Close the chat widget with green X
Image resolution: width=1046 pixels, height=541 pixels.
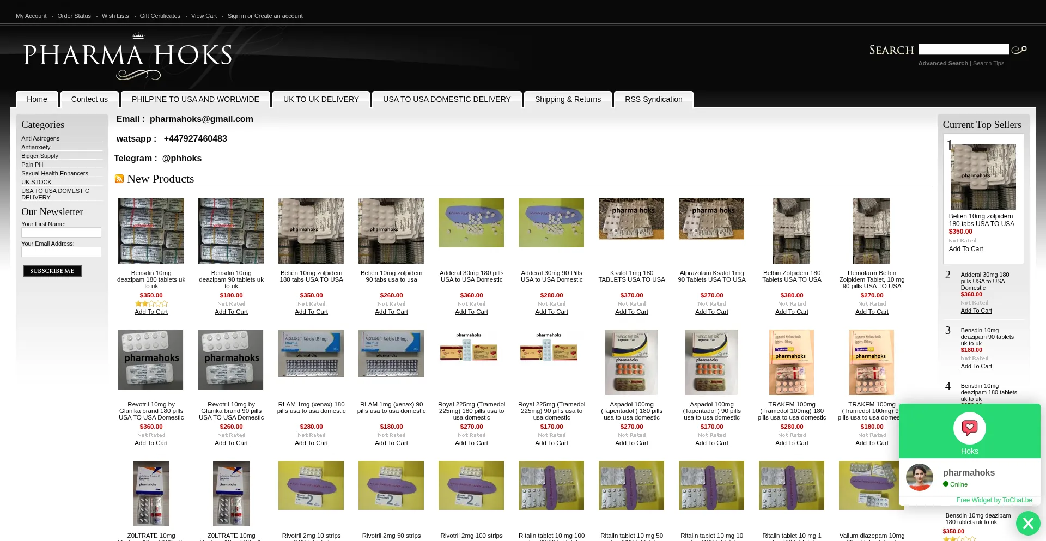coord(1028,524)
